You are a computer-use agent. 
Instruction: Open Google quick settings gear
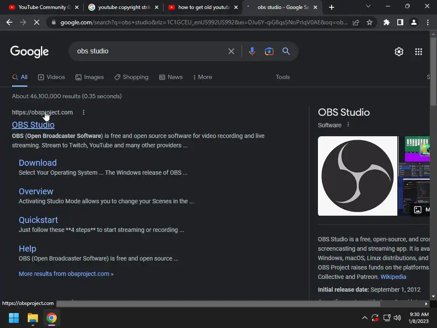point(399,52)
